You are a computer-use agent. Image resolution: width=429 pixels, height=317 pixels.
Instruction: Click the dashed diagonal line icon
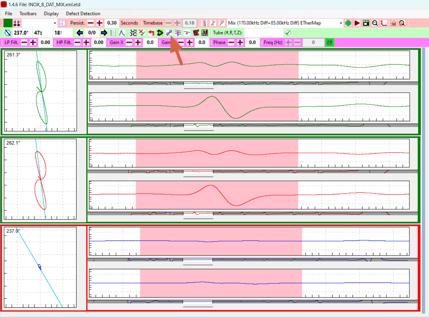tap(213, 23)
